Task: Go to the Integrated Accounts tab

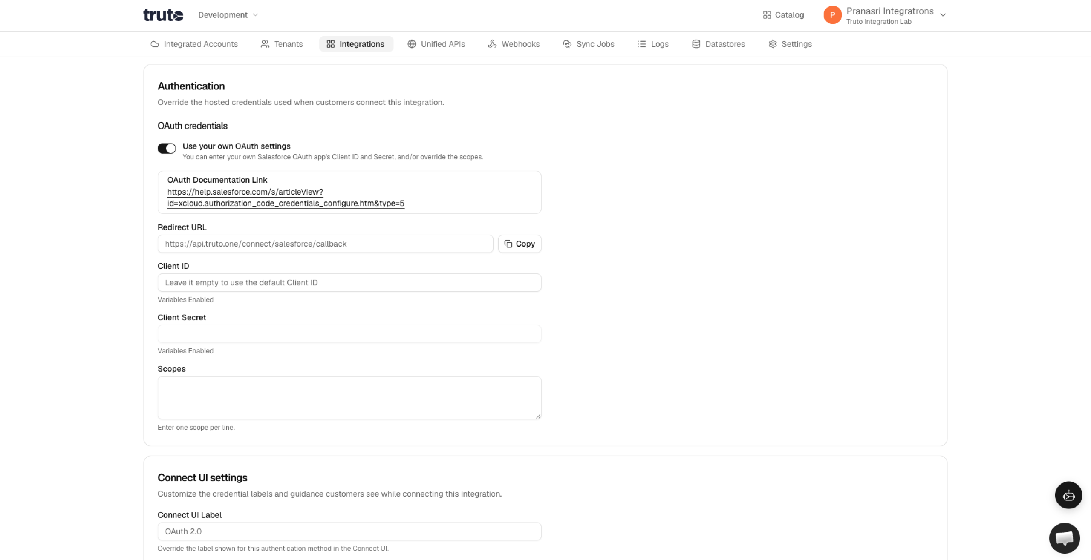Action: pyautogui.click(x=194, y=44)
